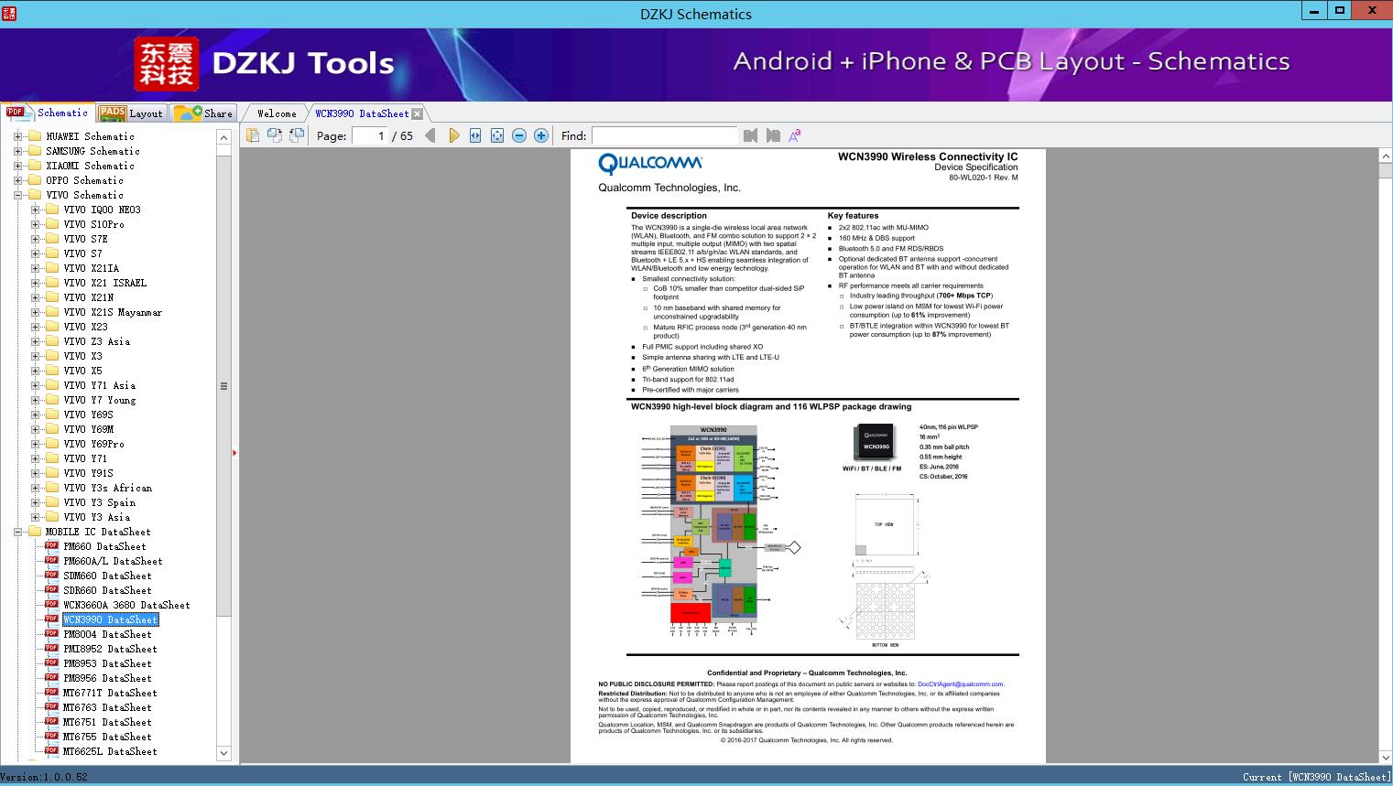This screenshot has height=786, width=1393.
Task: Toggle match case search option
Action: coord(795,135)
